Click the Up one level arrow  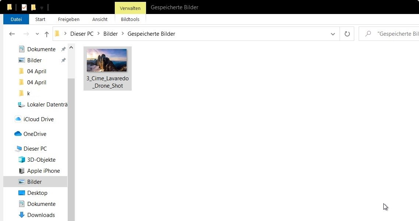[x=46, y=34]
